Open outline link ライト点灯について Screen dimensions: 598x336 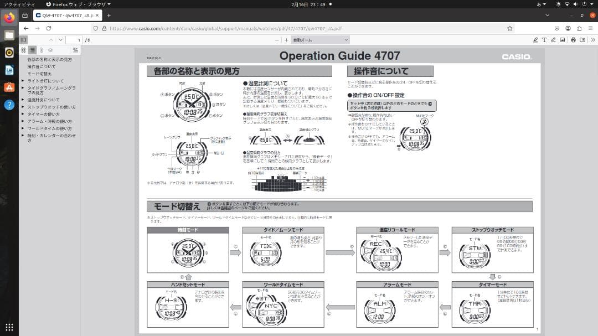click(45, 81)
